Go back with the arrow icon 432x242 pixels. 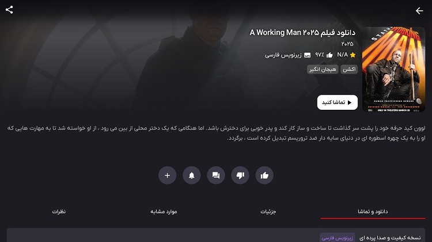[419, 11]
